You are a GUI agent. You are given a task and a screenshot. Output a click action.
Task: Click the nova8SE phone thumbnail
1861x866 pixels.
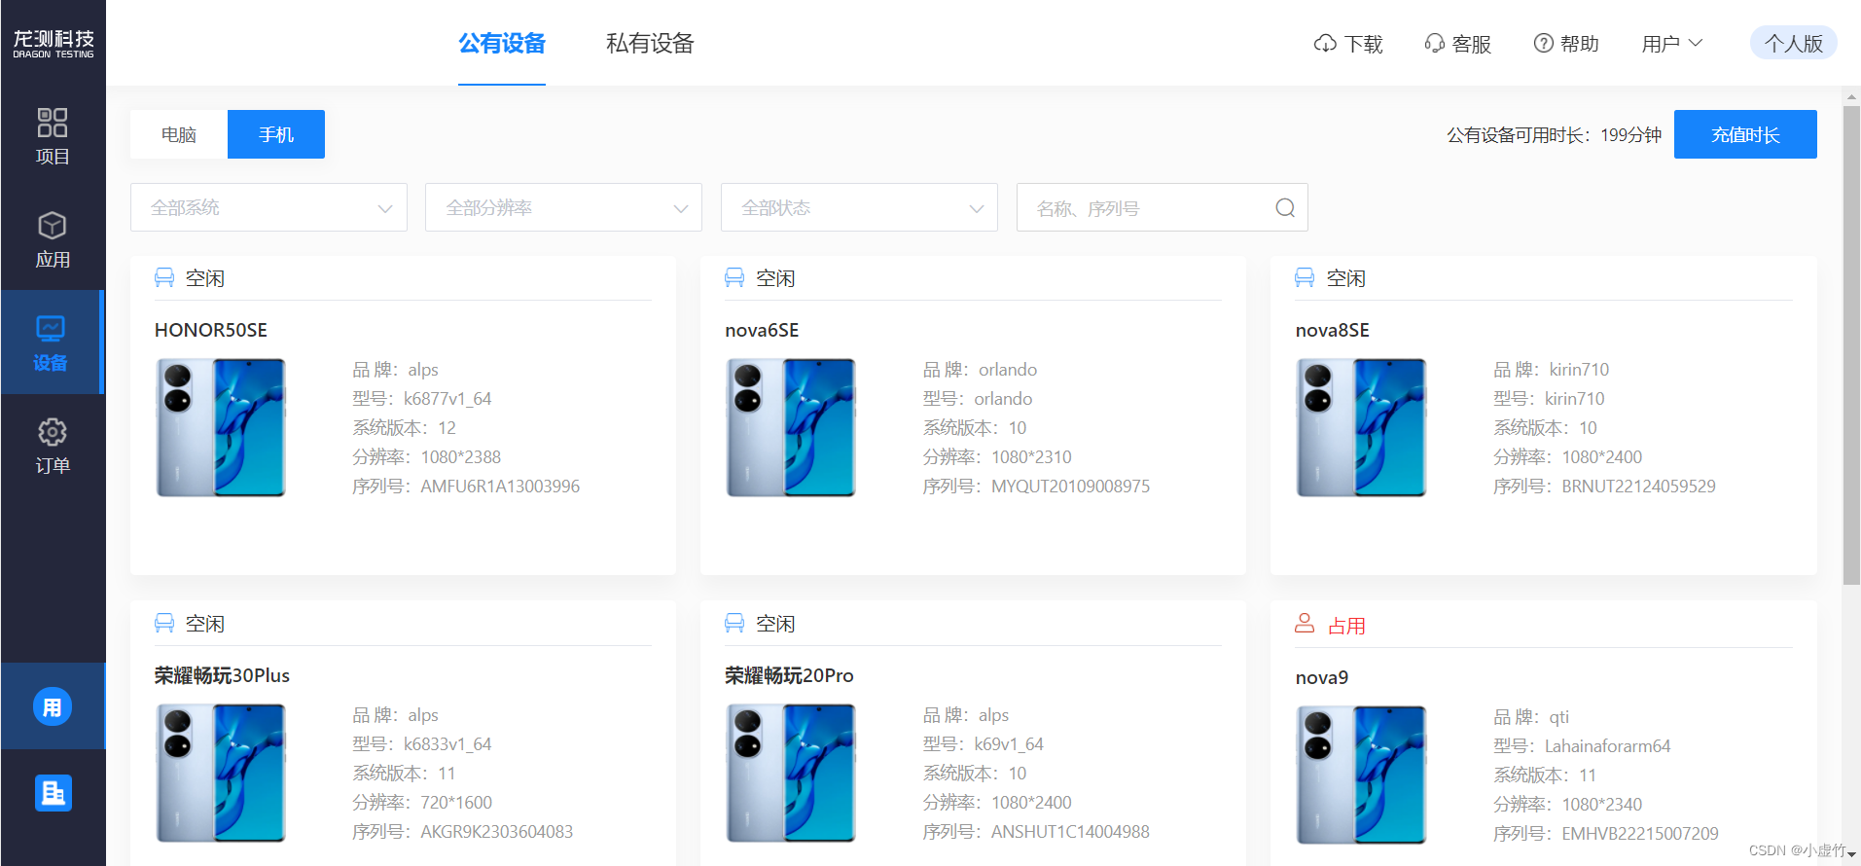[x=1361, y=427]
